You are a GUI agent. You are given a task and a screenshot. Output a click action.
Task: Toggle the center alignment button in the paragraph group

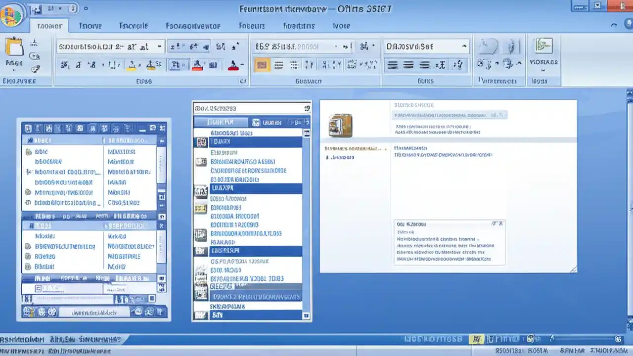408,65
